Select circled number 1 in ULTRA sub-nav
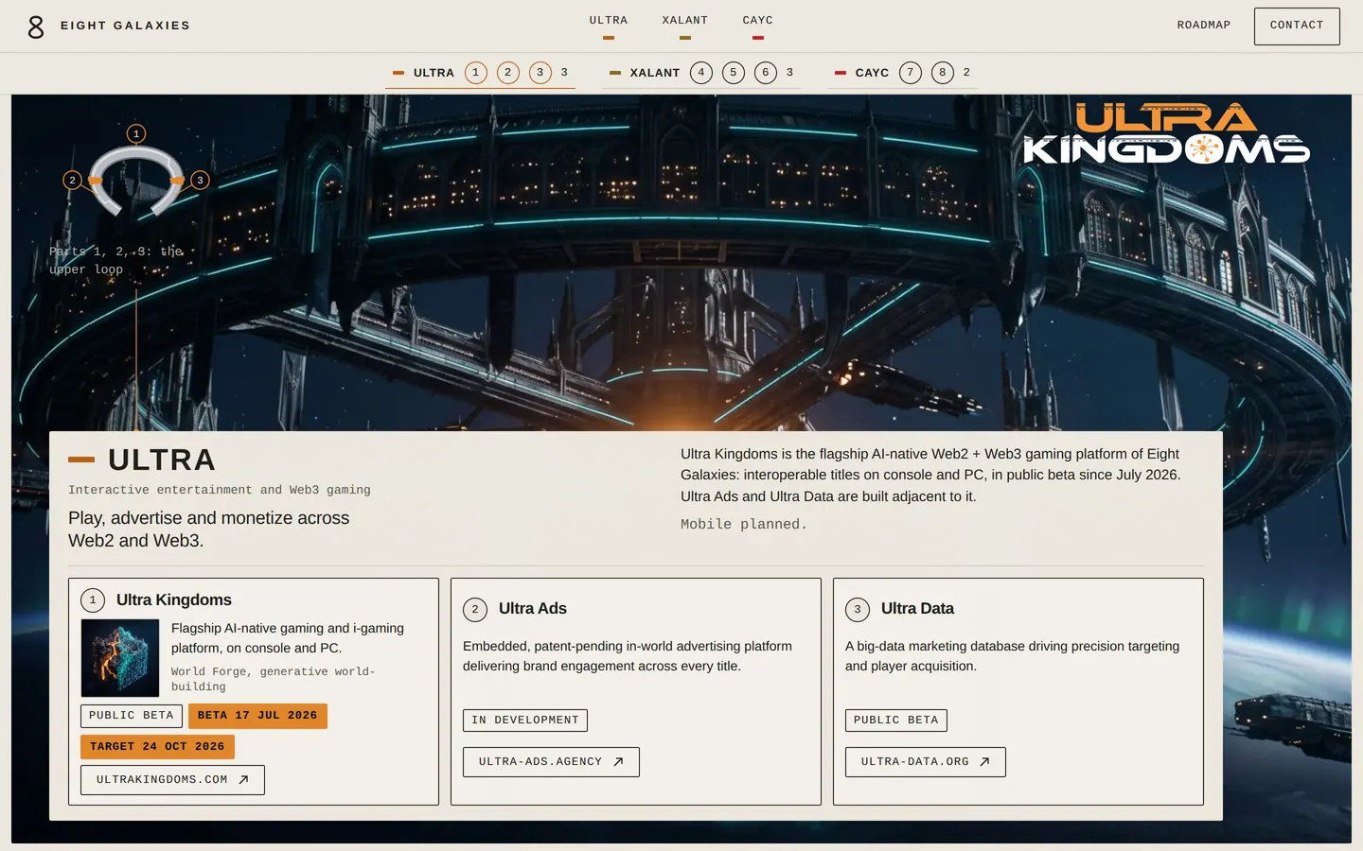Image resolution: width=1363 pixels, height=851 pixels. tap(476, 73)
